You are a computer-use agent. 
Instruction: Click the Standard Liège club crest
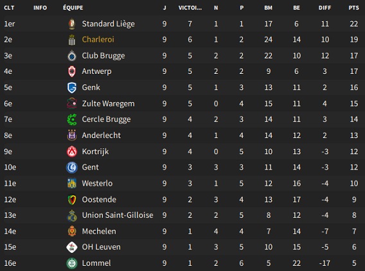point(72,24)
